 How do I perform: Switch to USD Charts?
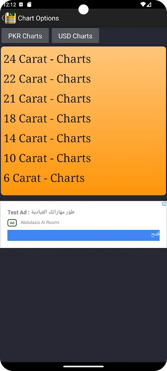(76, 36)
